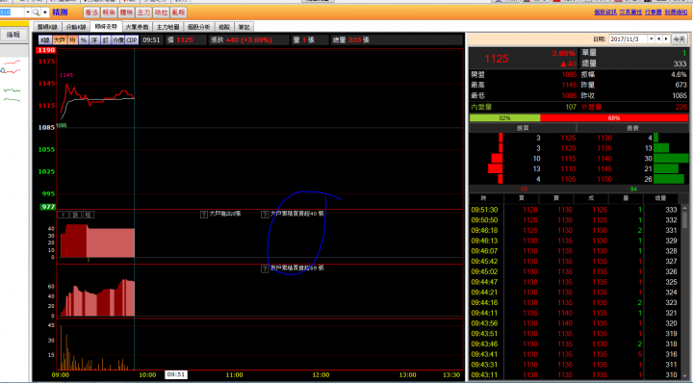This screenshot has width=693, height=383.
Task: Click the 1145 high-price label on chart
Action: (66, 75)
